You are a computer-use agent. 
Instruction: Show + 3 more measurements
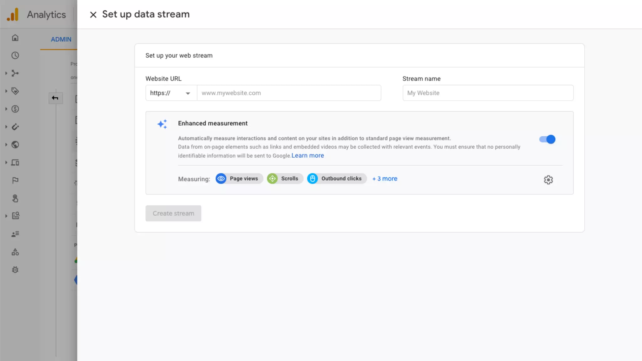pos(385,179)
